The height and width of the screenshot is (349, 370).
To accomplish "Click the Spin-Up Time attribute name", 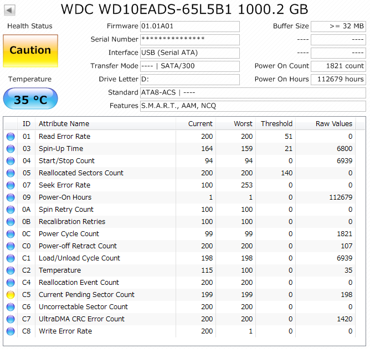I will [x=61, y=149].
